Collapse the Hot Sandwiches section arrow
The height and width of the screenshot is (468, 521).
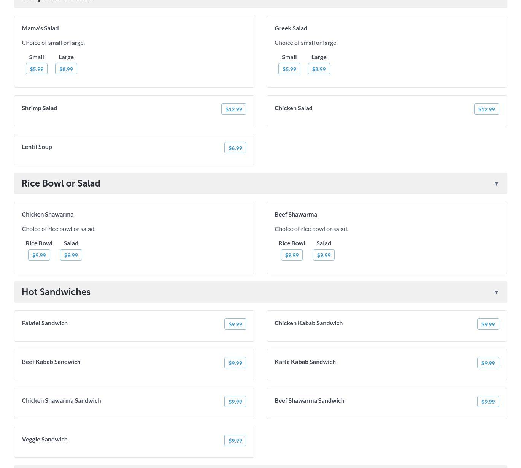coord(496,292)
